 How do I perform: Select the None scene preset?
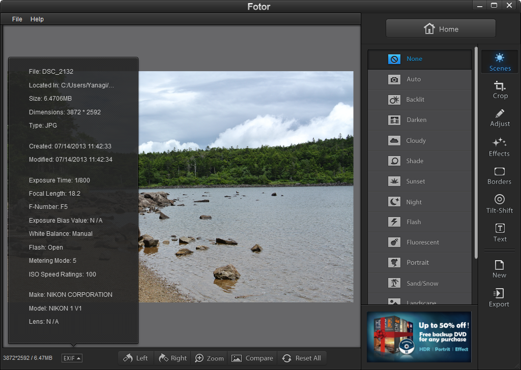[420, 59]
